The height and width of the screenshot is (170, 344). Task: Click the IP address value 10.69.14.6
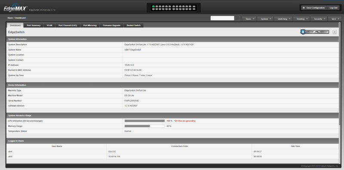pos(129,65)
